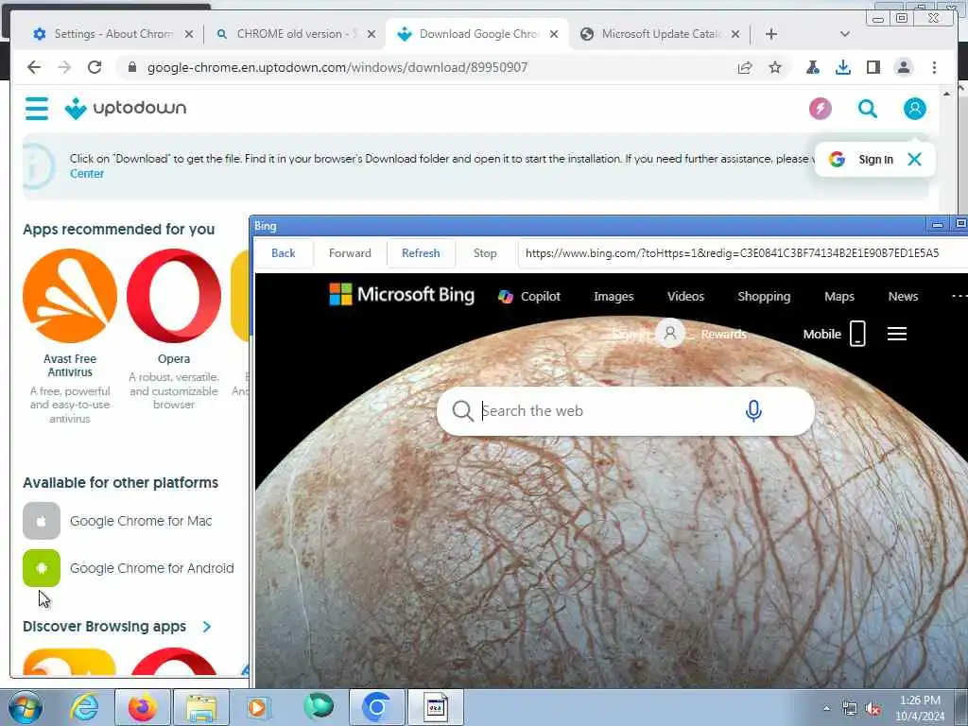This screenshot has width=968, height=726.
Task: Reload the Chrome page
Action: pyautogui.click(x=94, y=67)
